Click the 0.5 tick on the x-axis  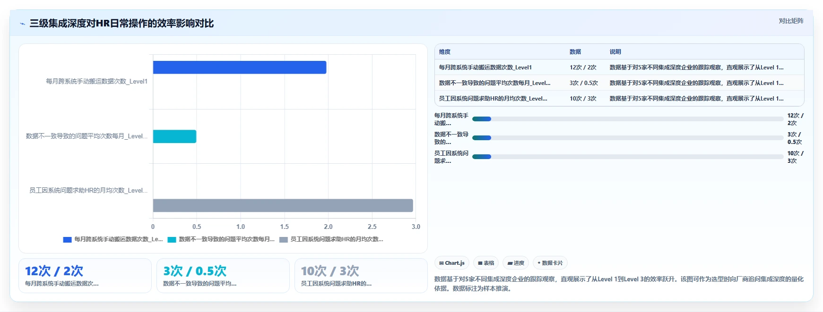[x=197, y=227]
